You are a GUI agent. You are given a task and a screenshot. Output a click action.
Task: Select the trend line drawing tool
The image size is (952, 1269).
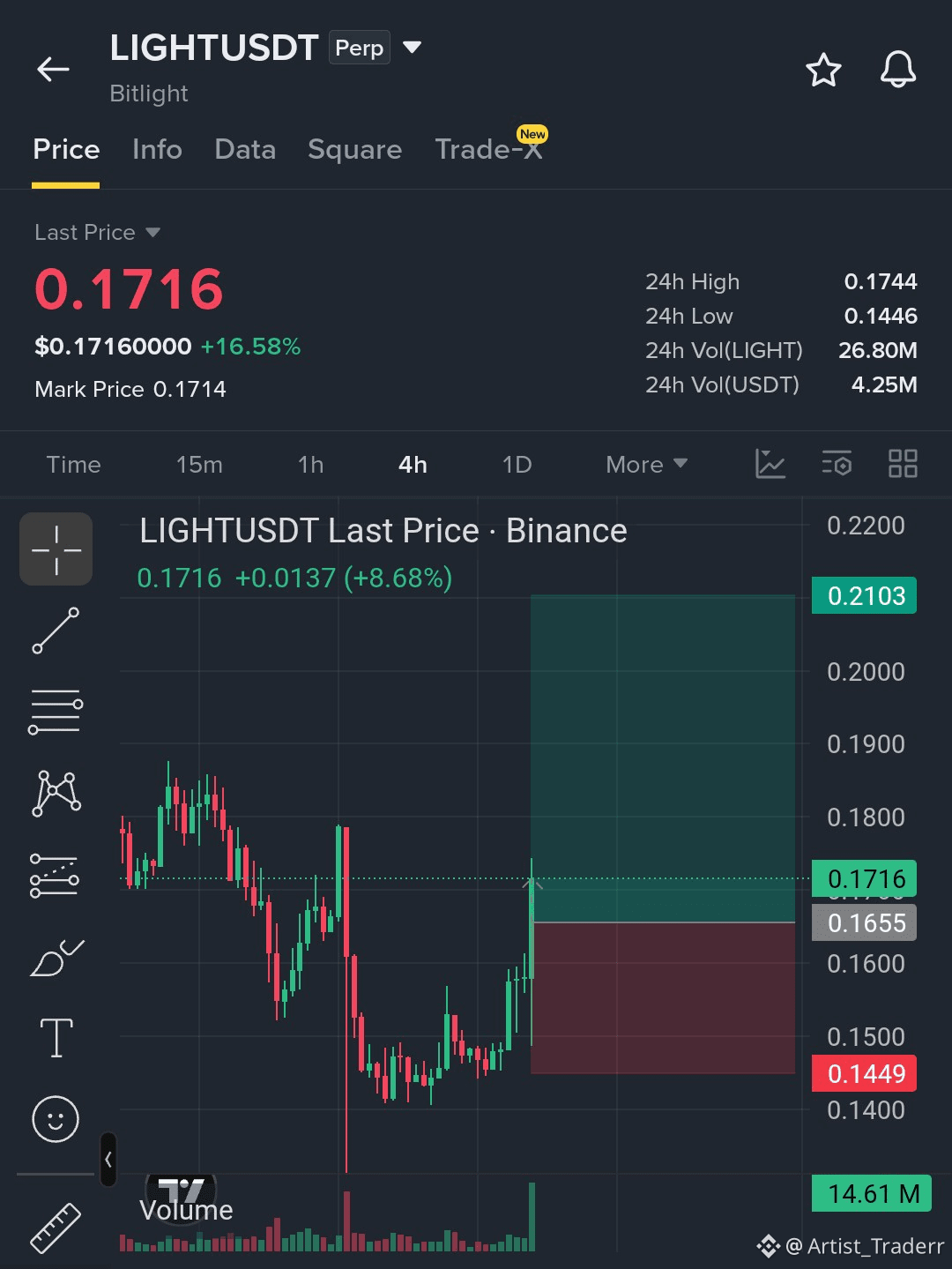[x=56, y=631]
